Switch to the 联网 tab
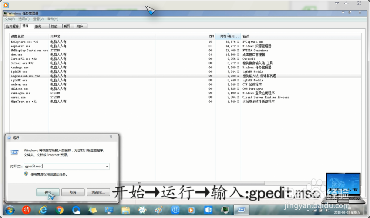This screenshot has height=218, width=370. [x=68, y=26]
